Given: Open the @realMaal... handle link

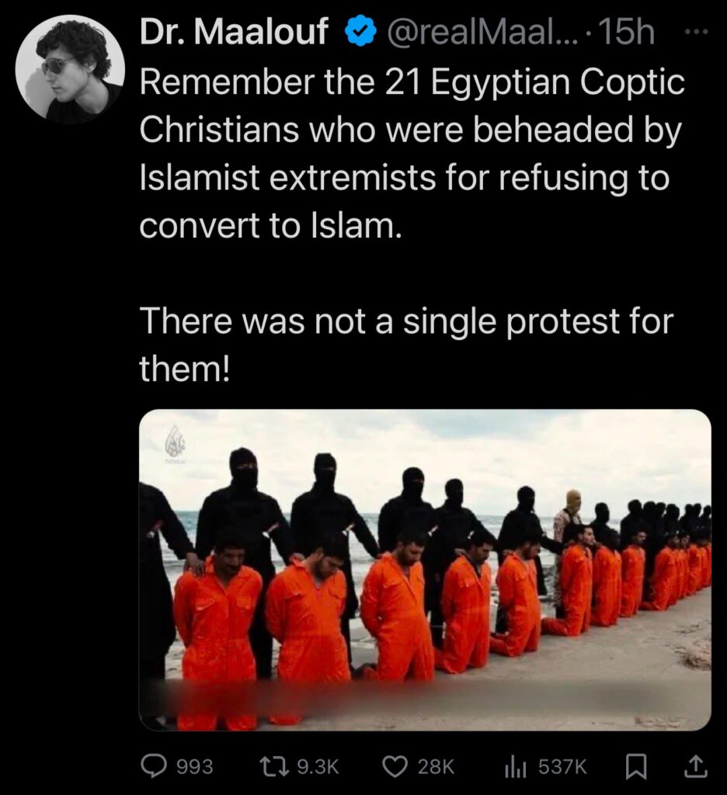Looking at the screenshot, I should tap(482, 31).
